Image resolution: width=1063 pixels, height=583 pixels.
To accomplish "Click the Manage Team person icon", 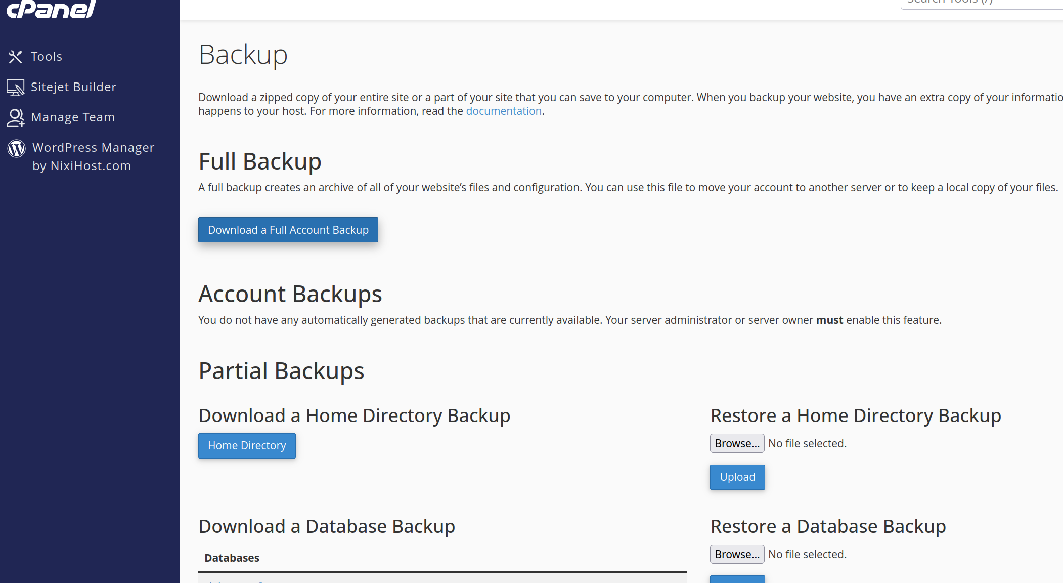I will (15, 117).
